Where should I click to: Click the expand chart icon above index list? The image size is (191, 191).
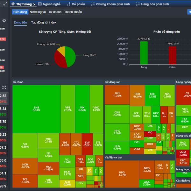(x=4, y=87)
